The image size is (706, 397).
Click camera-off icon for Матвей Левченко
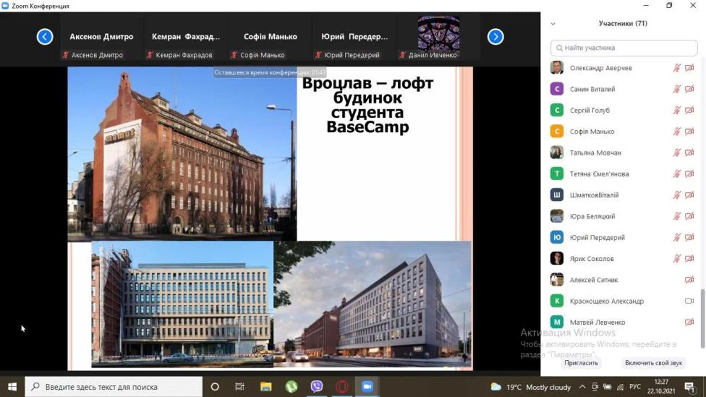coord(689,323)
